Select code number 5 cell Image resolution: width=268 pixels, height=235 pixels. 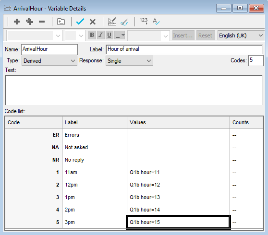tap(34, 222)
